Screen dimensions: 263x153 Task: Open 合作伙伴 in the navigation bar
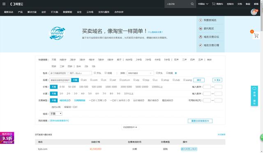click(x=119, y=12)
